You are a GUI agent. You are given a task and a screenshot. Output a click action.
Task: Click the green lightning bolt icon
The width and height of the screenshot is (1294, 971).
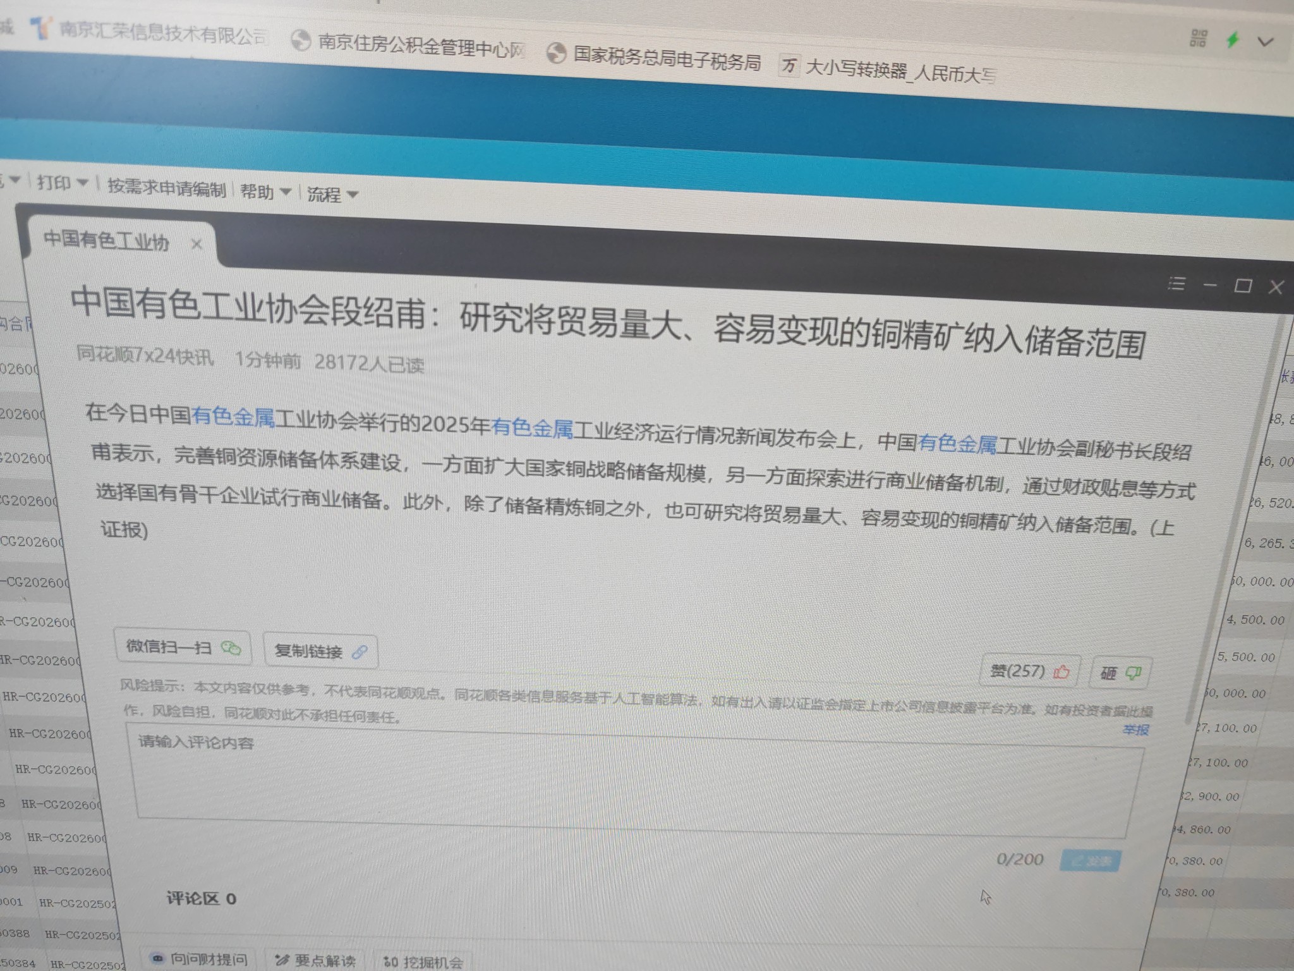pos(1232,40)
